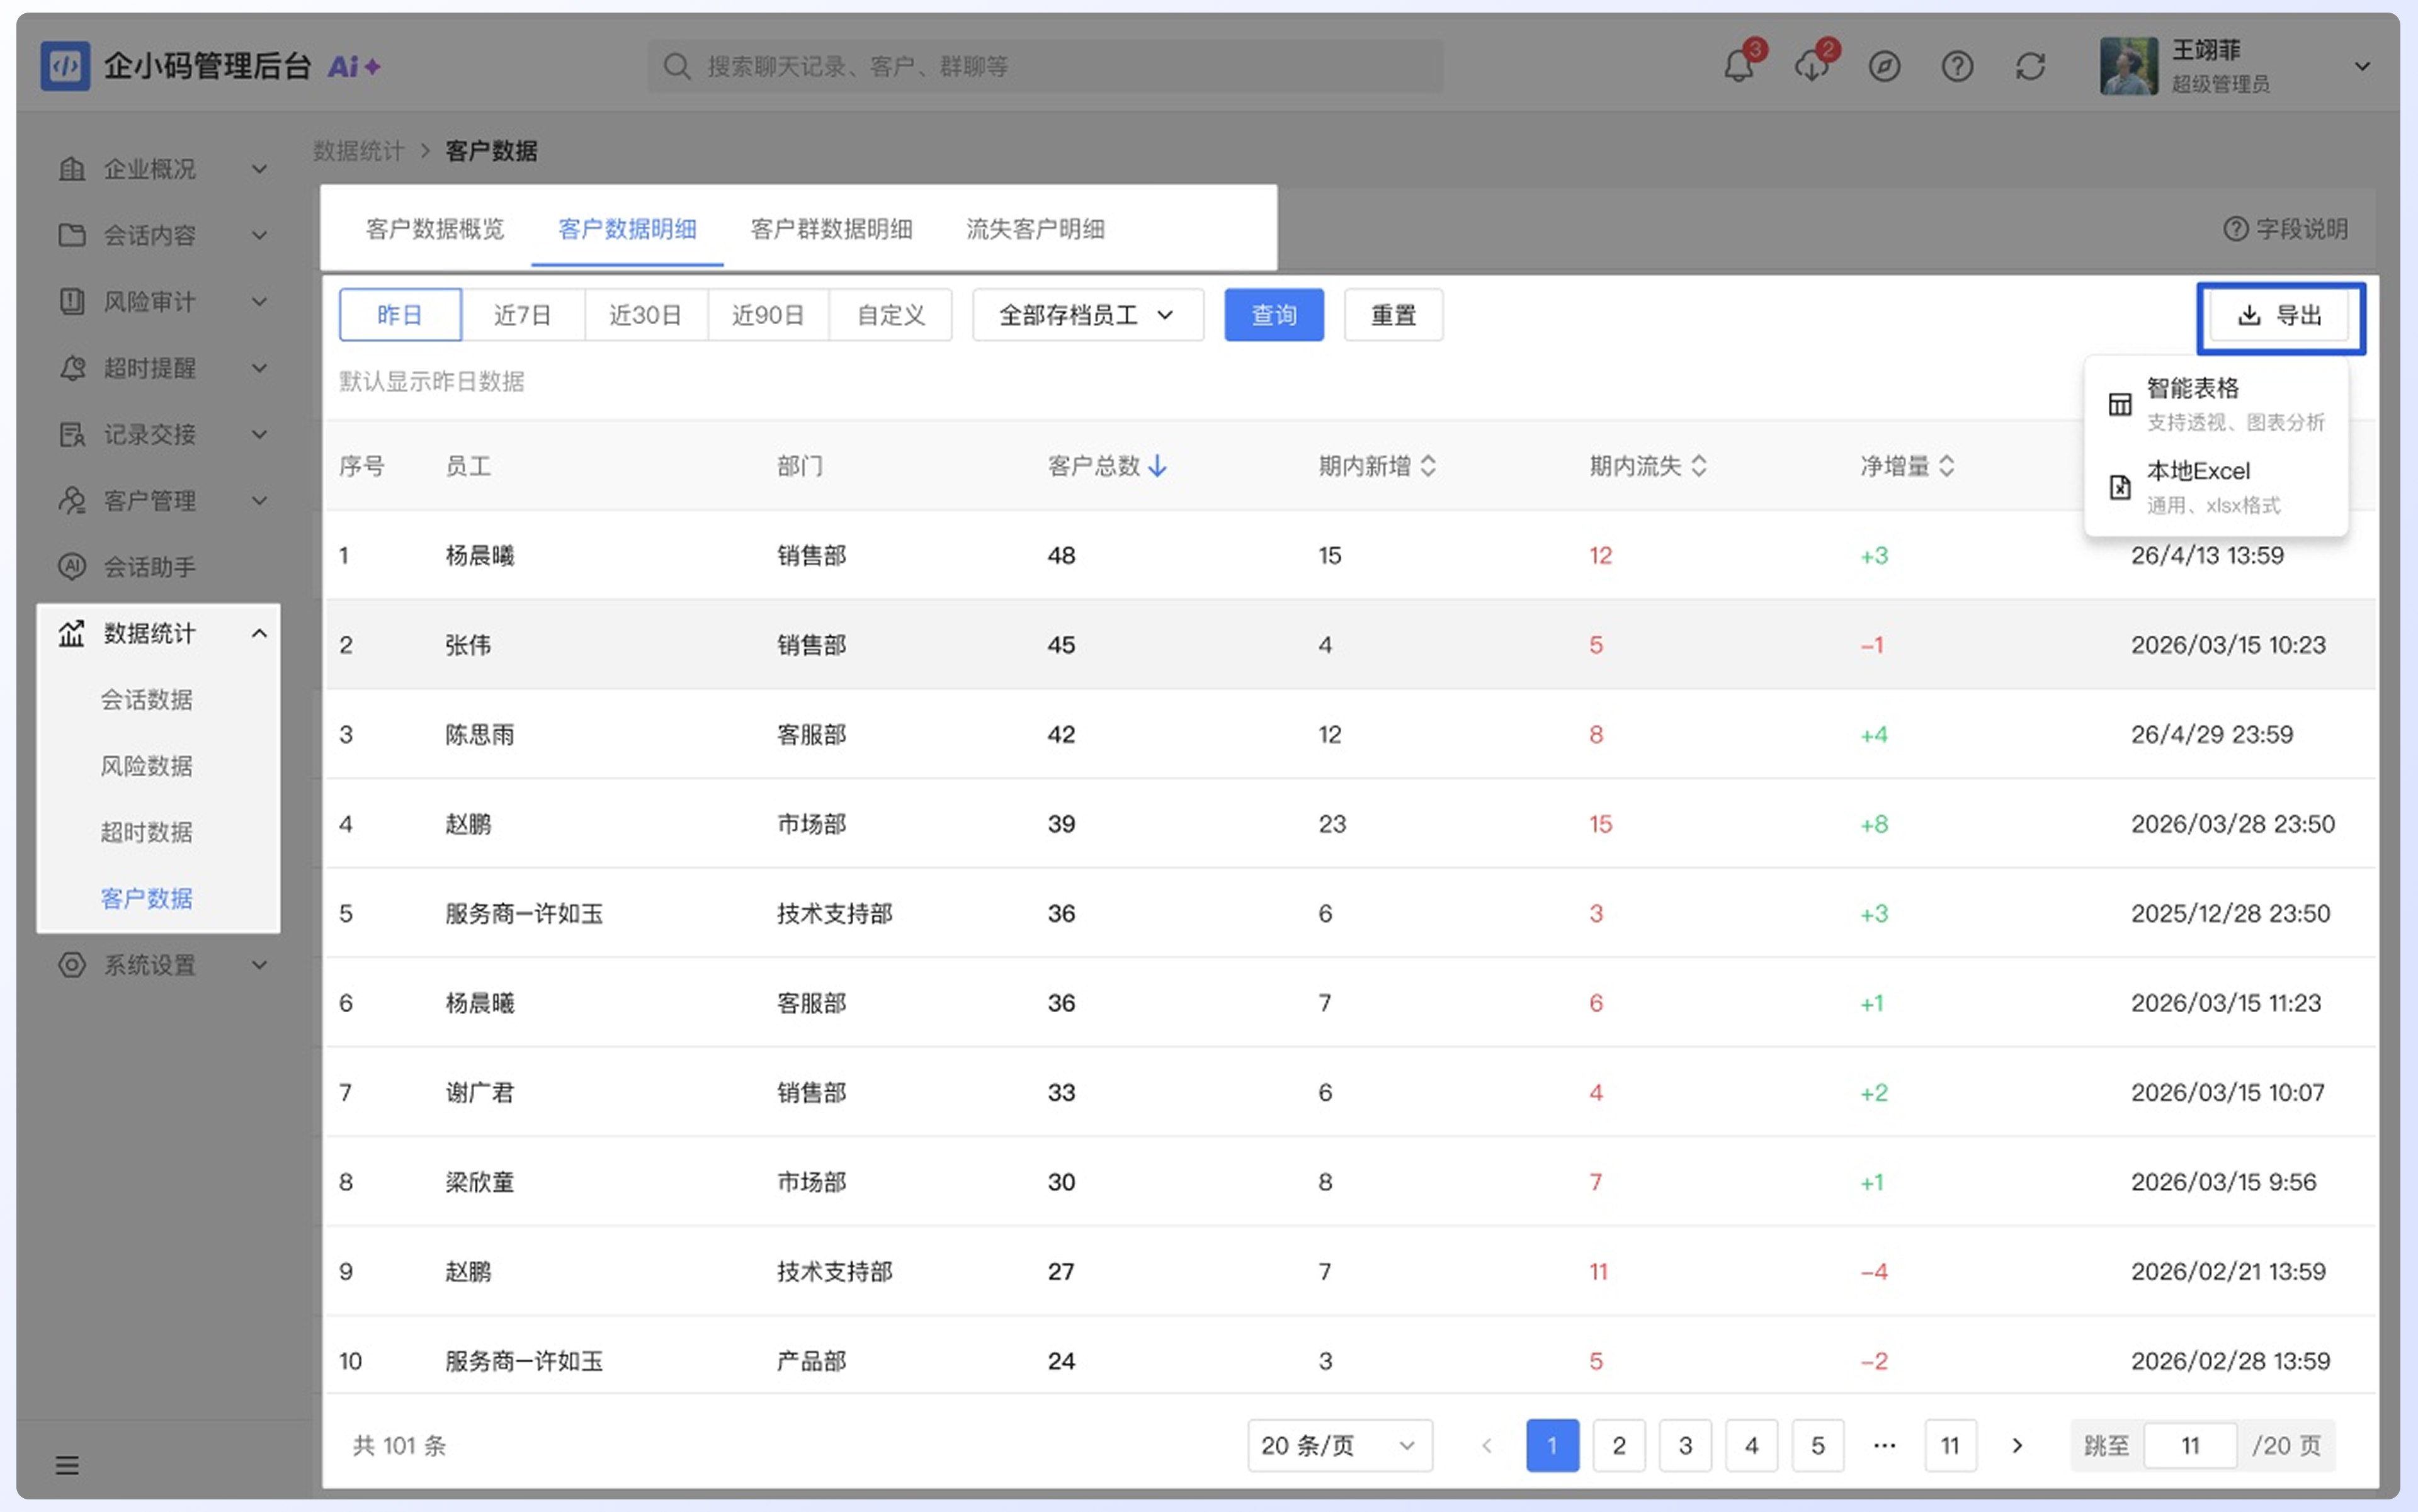Click the 企业概况 building icon
Screen dimensions: 2418x1512
pos(72,169)
